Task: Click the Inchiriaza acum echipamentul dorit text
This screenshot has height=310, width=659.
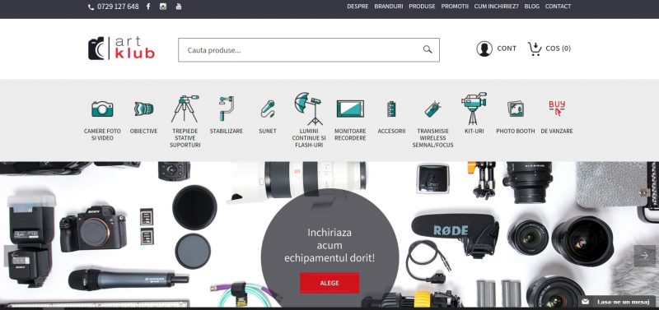Action: click(x=329, y=245)
